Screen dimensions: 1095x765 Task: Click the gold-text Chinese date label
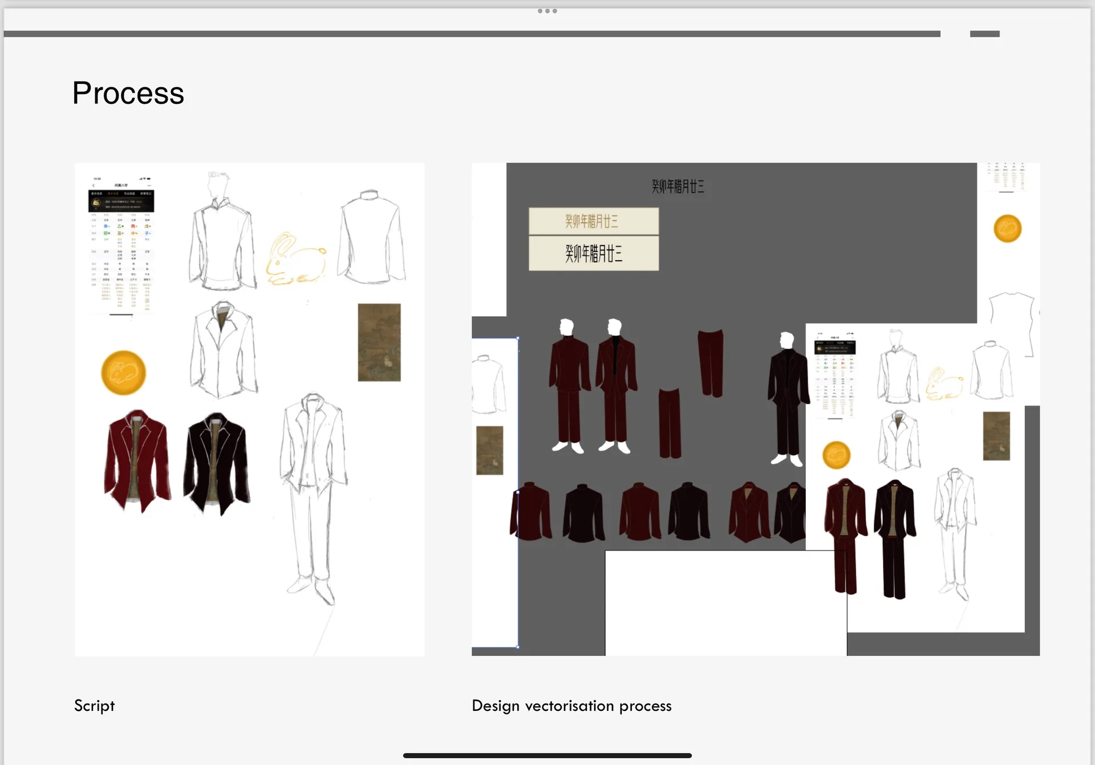pos(593,221)
